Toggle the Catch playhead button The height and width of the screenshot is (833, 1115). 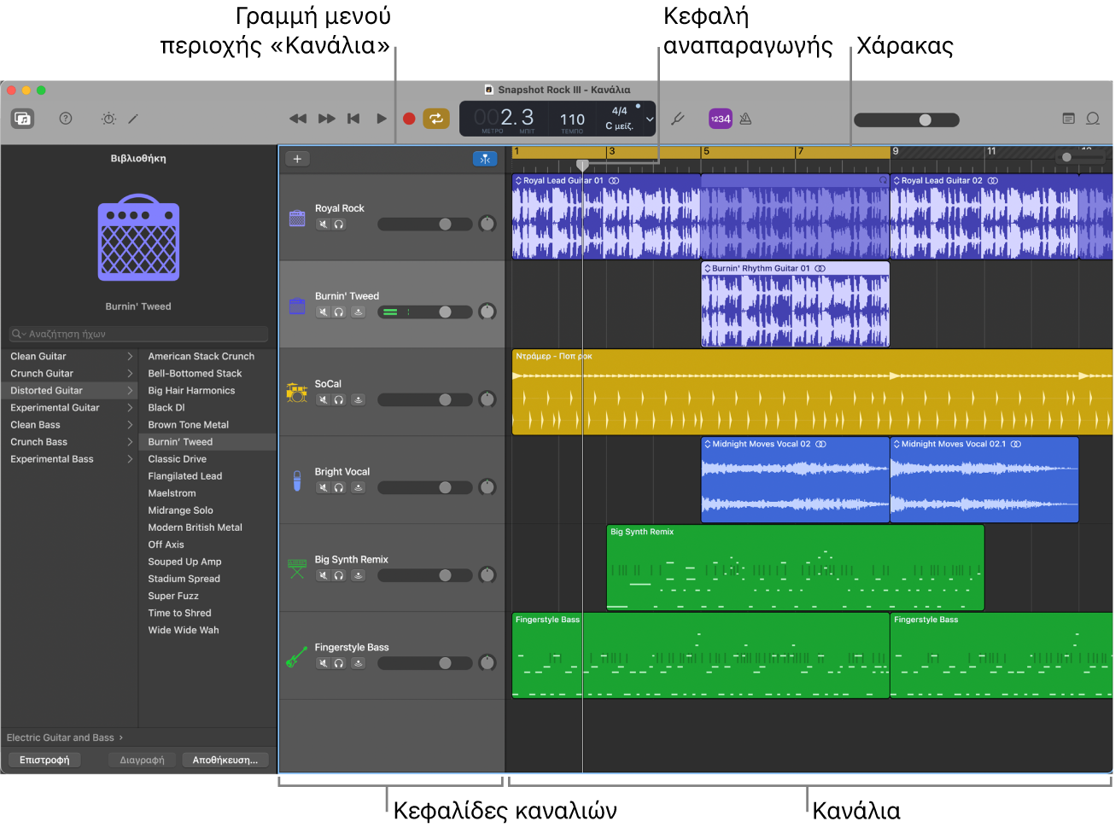click(485, 159)
